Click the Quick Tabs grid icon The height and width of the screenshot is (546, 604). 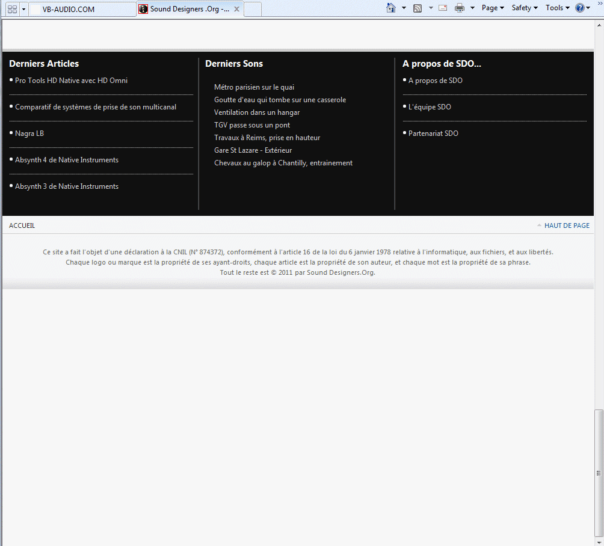tap(12, 9)
